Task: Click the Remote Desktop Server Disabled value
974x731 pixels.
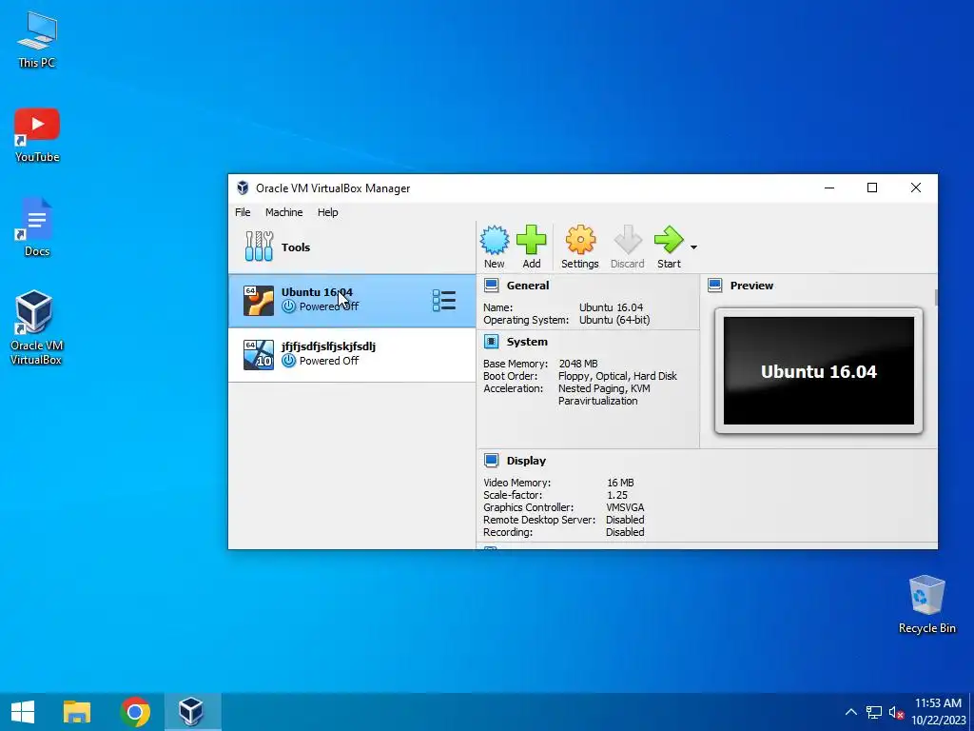Action: [x=625, y=520]
